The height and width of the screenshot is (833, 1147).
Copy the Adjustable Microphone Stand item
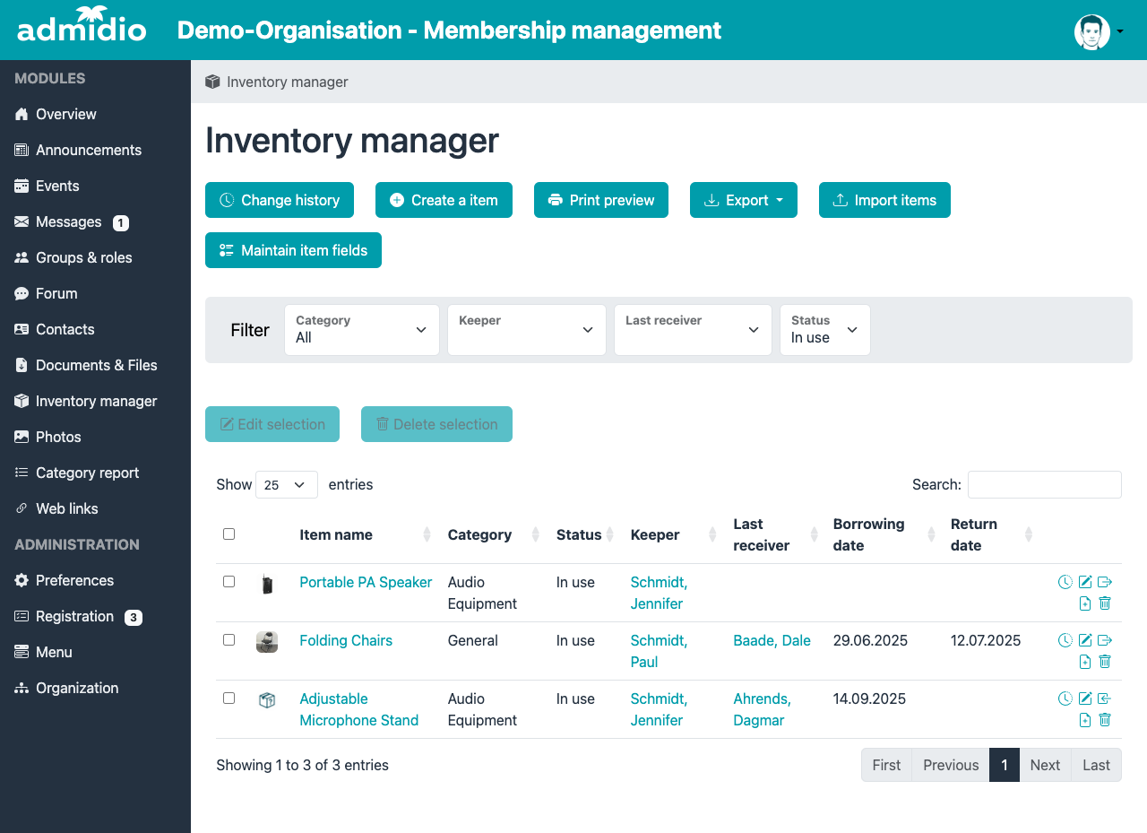point(1085,720)
